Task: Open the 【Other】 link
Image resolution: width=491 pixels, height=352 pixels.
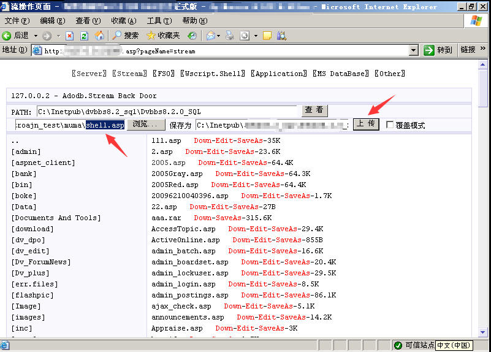Action: coord(389,74)
